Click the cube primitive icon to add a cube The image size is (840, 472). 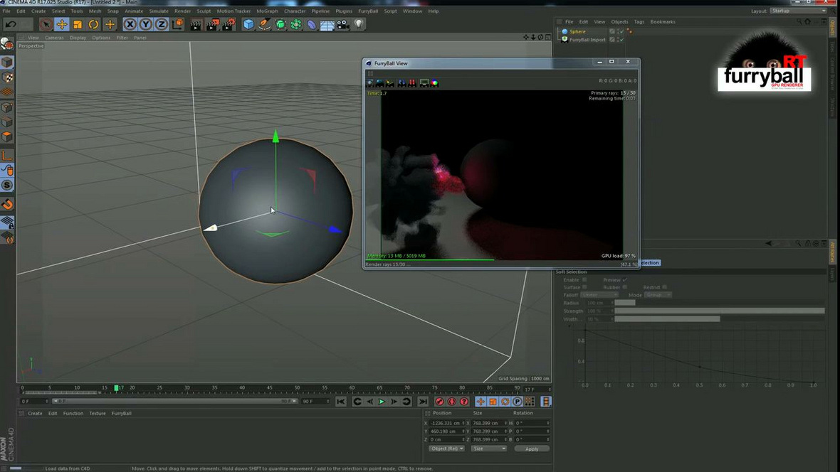pyautogui.click(x=249, y=23)
